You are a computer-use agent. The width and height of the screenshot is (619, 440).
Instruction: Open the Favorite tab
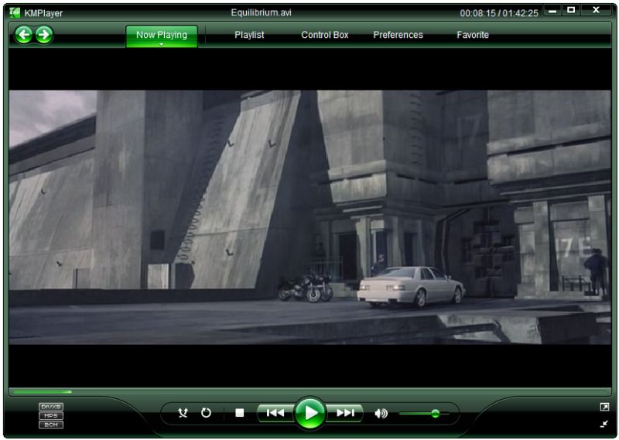pyautogui.click(x=473, y=35)
